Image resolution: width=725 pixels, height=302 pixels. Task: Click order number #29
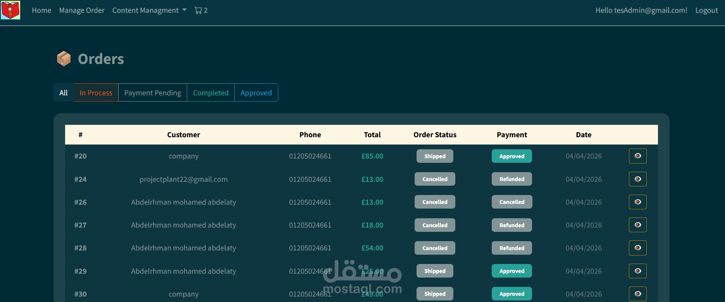(x=81, y=271)
